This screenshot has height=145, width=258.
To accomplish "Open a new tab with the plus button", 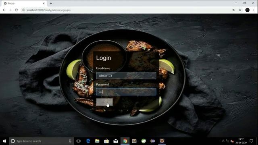I will point(51,3).
